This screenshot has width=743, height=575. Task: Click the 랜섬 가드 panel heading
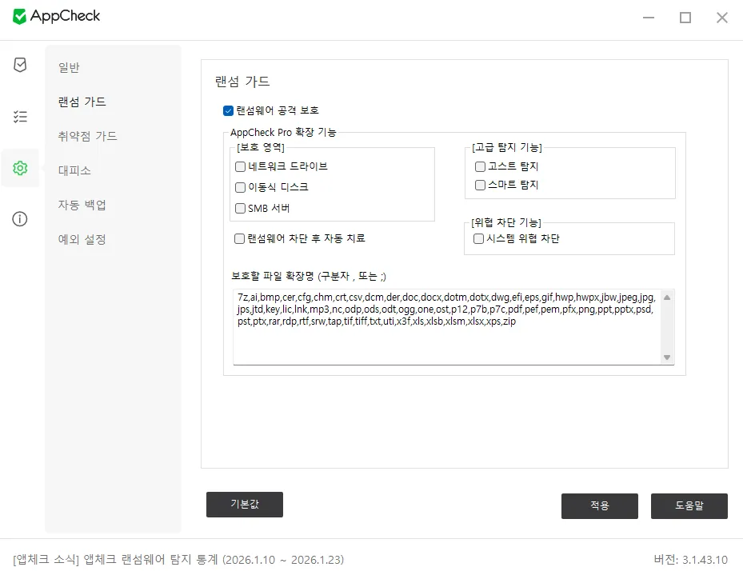pyautogui.click(x=242, y=82)
